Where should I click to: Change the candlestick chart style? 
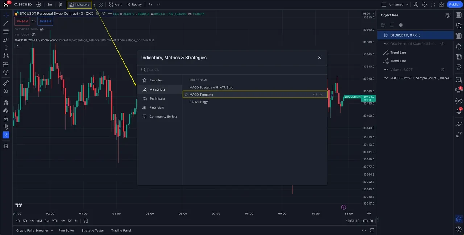(x=61, y=5)
